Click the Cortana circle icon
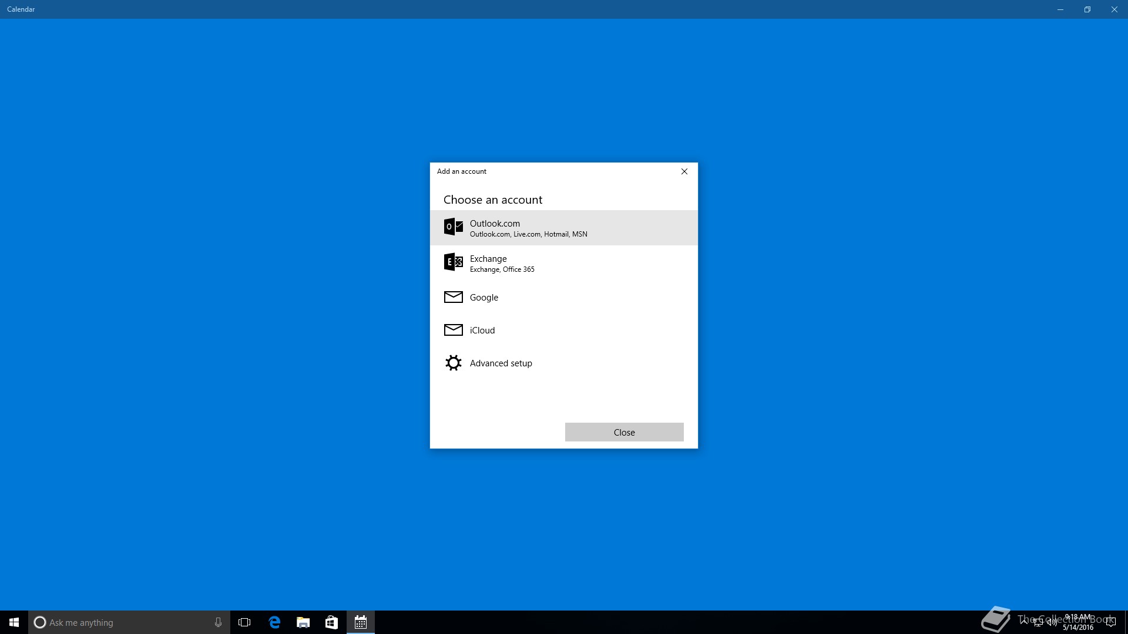This screenshot has height=634, width=1128. point(40,622)
